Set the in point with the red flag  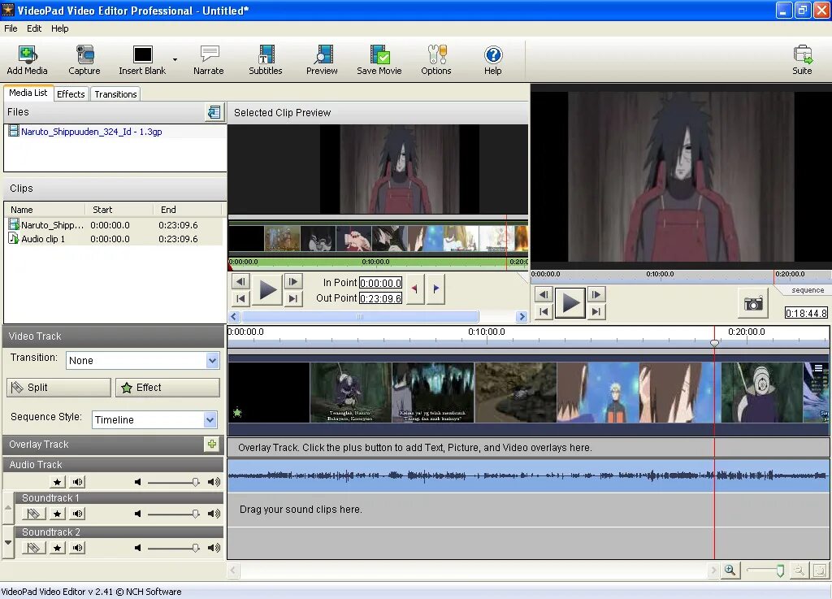[x=414, y=289]
